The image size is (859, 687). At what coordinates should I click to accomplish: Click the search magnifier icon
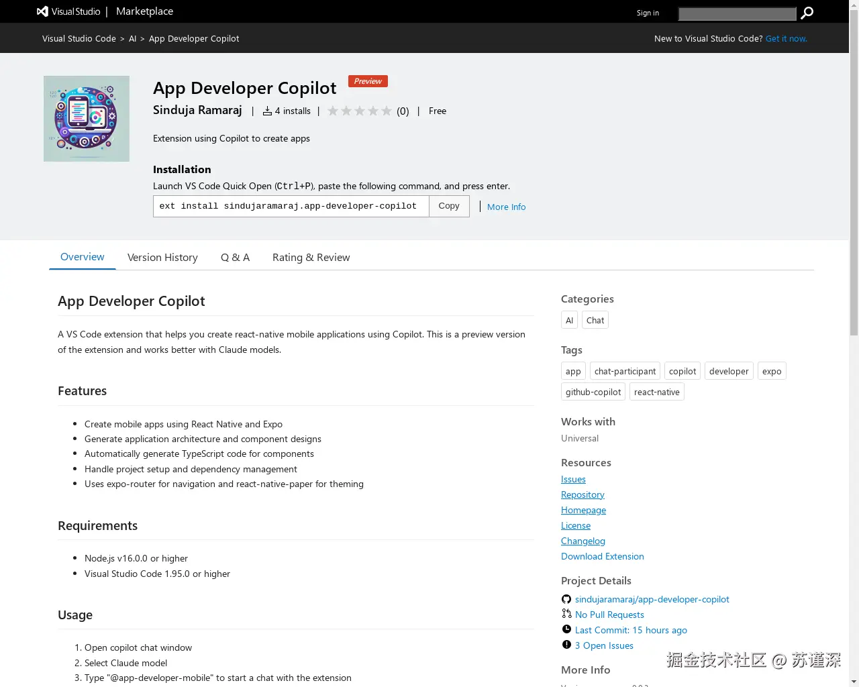[807, 13]
